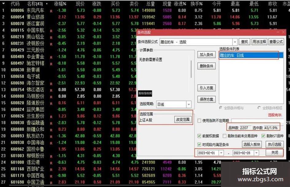The image size is (290, 187).
Task: Click 改变范围 button
Action: point(183,120)
